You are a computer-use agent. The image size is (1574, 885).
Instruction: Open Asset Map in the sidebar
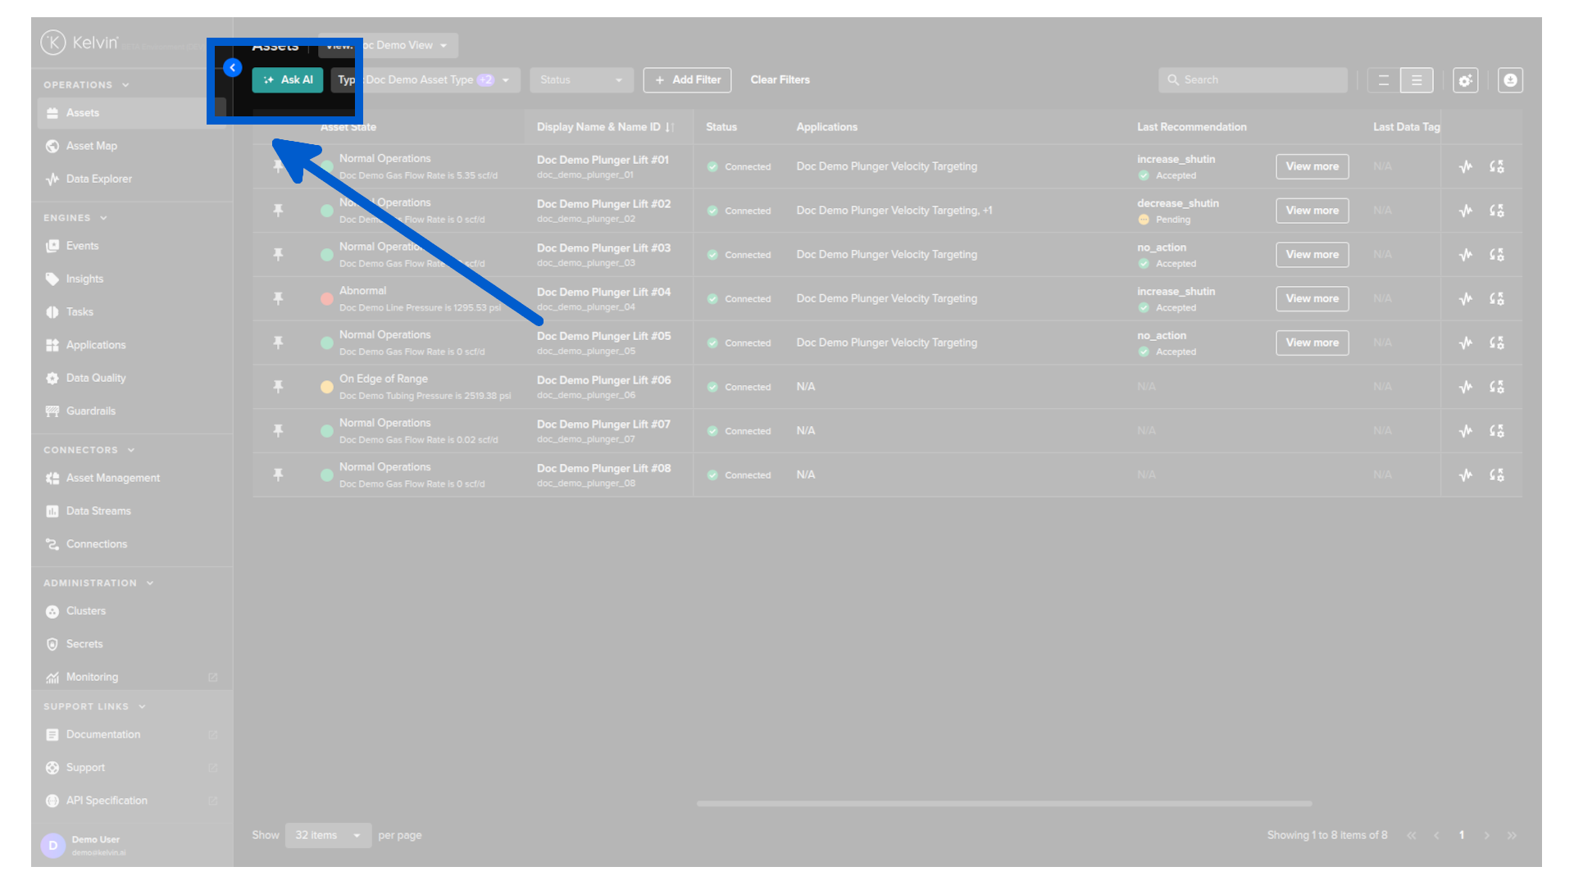[x=131, y=146]
